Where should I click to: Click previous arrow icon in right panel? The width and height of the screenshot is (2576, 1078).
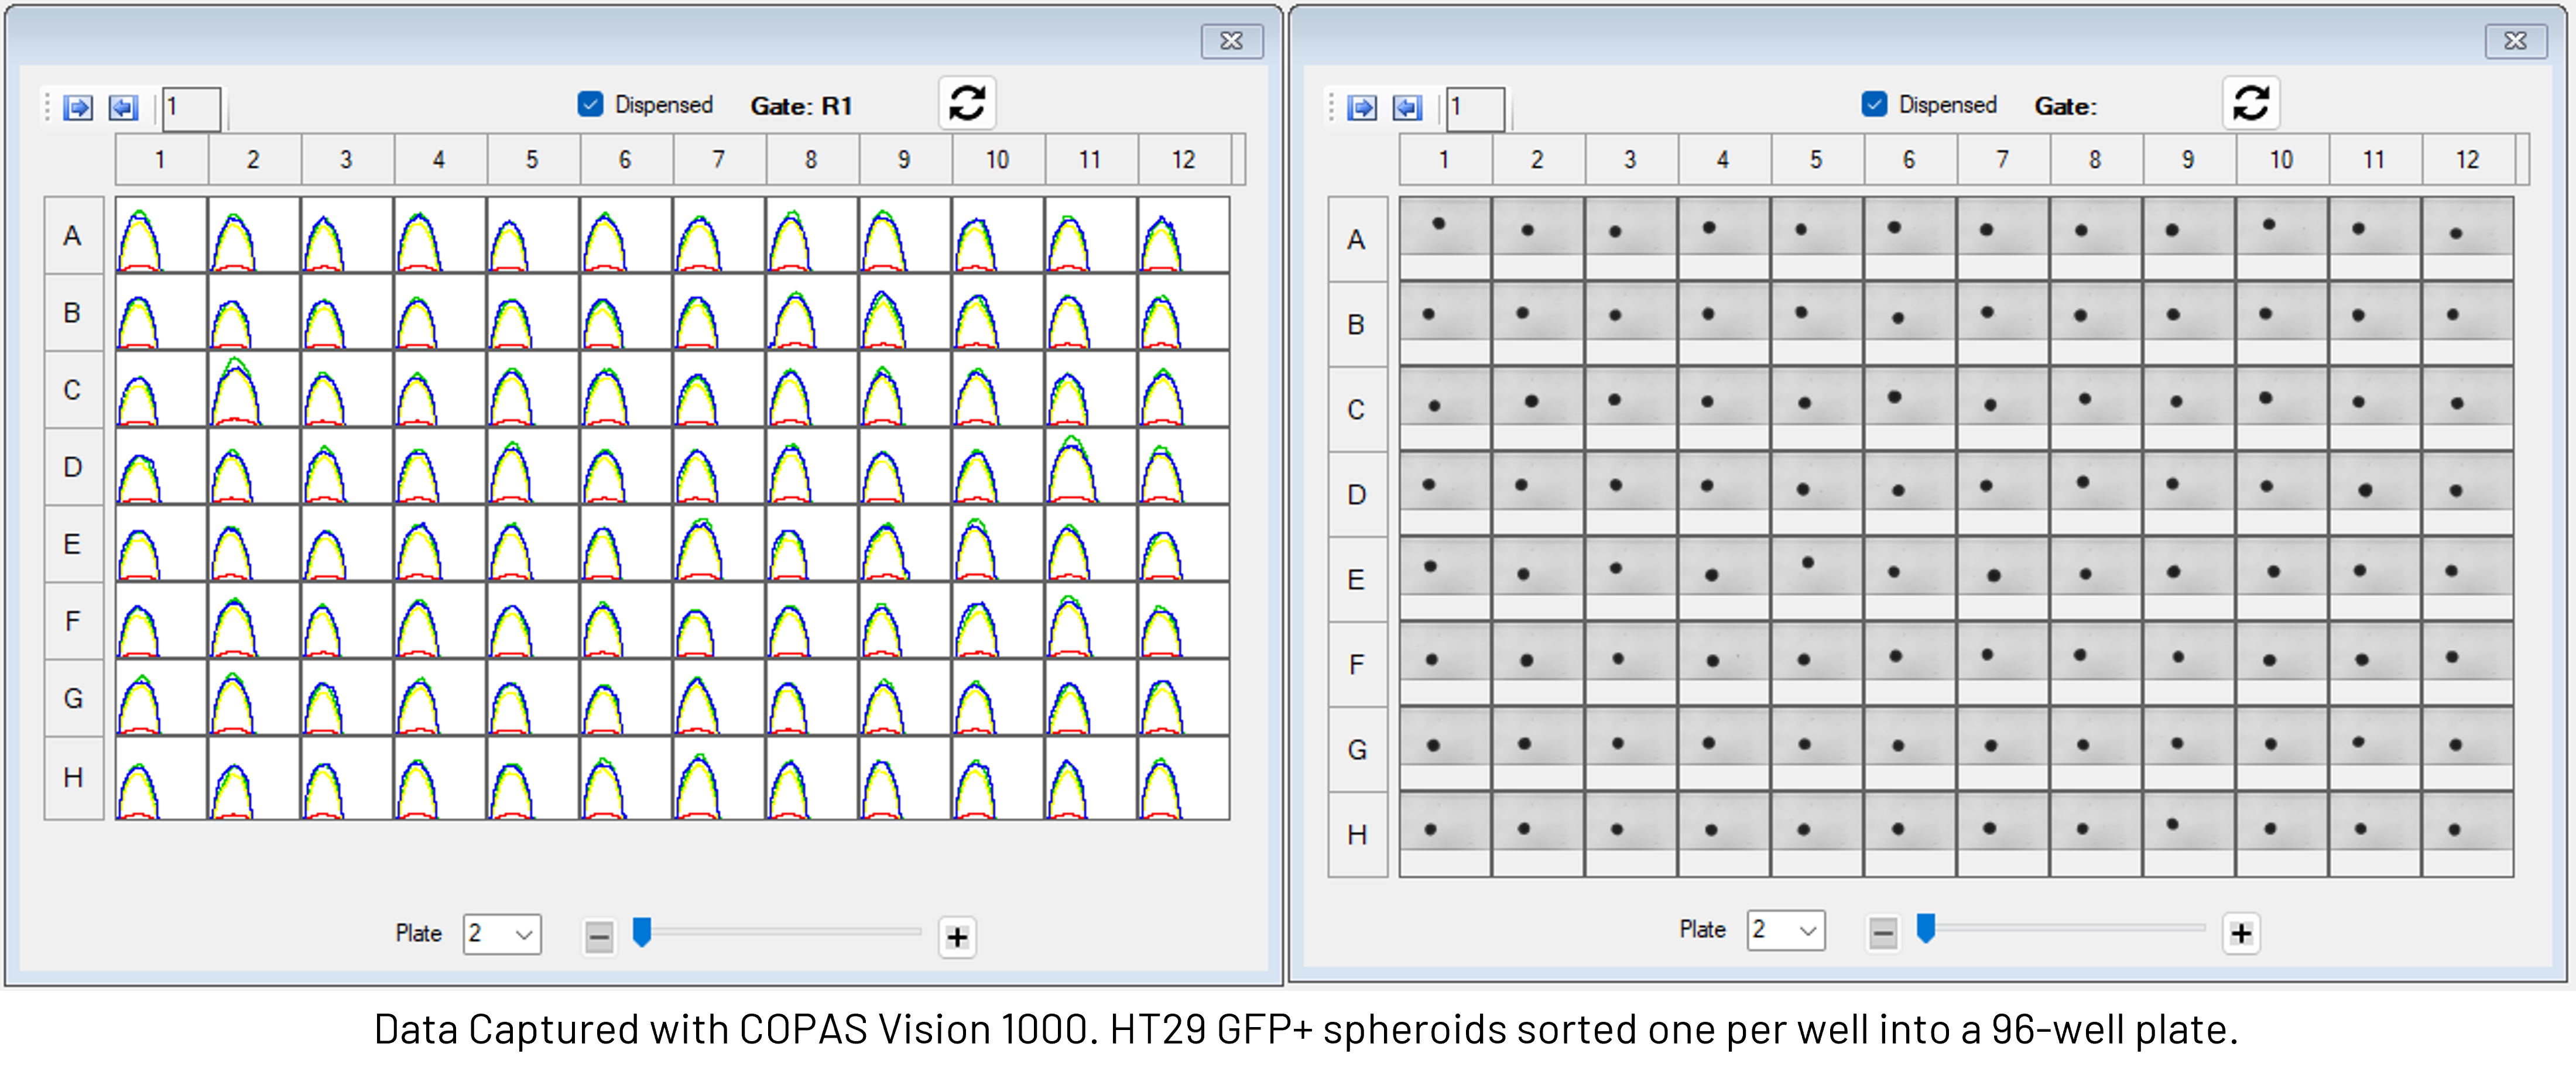[x=1407, y=107]
